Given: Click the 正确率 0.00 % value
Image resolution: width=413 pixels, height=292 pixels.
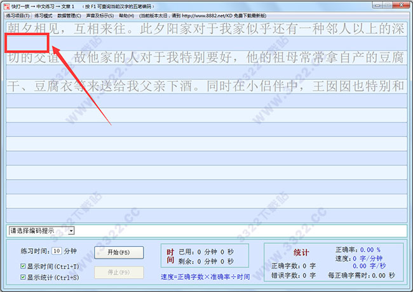Looking at the screenshot, I should click(x=370, y=249).
